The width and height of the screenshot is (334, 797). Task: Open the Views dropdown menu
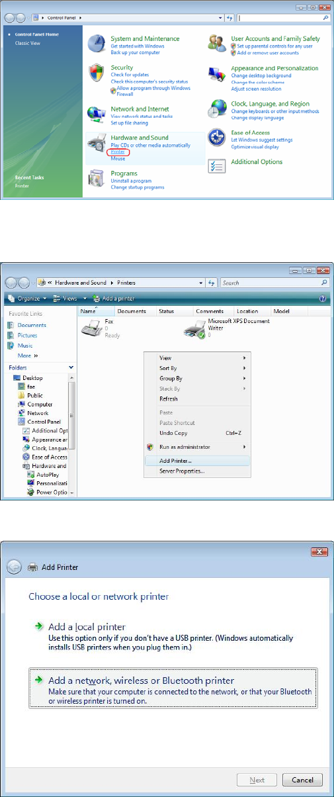pyautogui.click(x=69, y=299)
